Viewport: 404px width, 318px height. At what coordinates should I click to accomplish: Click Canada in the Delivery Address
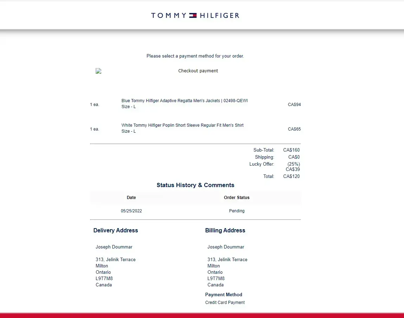pyautogui.click(x=104, y=285)
